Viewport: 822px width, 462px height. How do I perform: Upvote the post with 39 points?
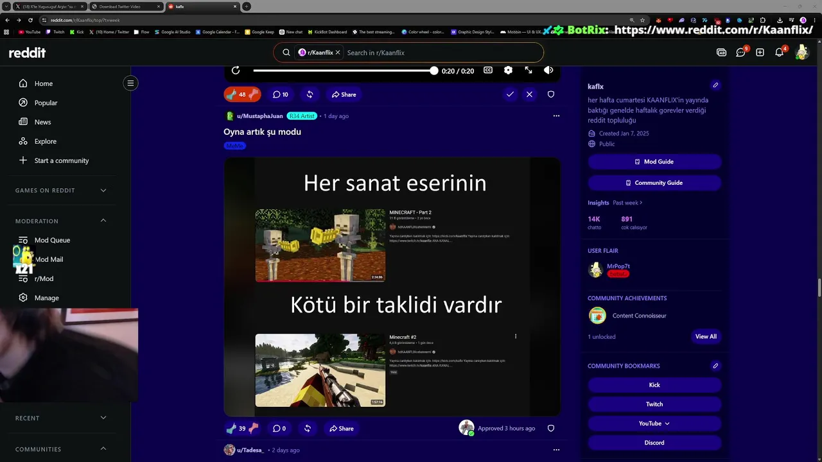[231, 428]
